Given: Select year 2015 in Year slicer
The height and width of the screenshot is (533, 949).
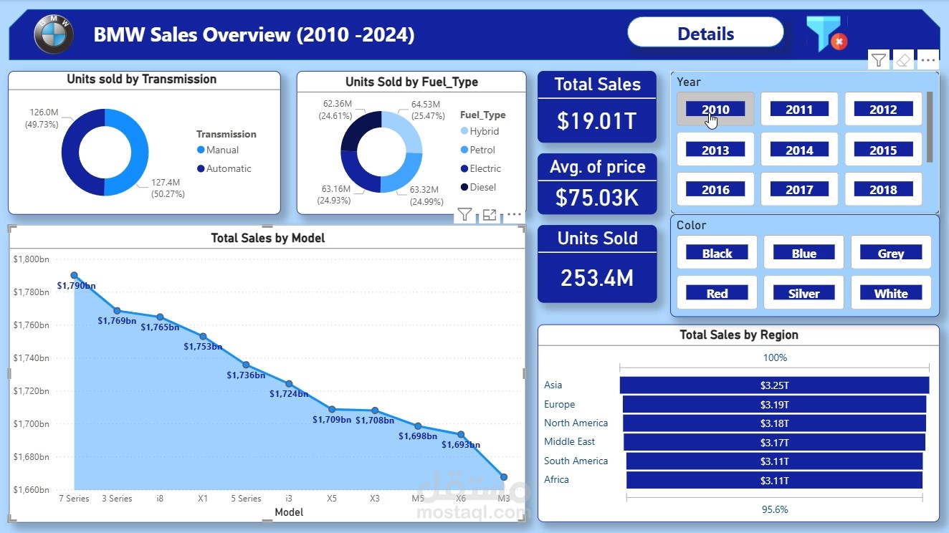Looking at the screenshot, I should coord(883,150).
